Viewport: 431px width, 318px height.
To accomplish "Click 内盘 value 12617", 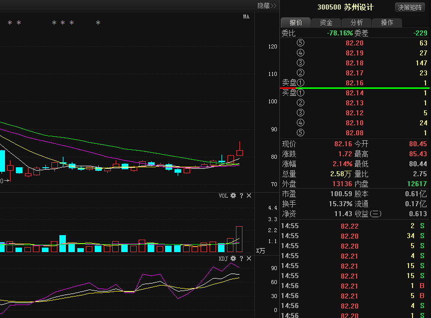I will pos(417,184).
